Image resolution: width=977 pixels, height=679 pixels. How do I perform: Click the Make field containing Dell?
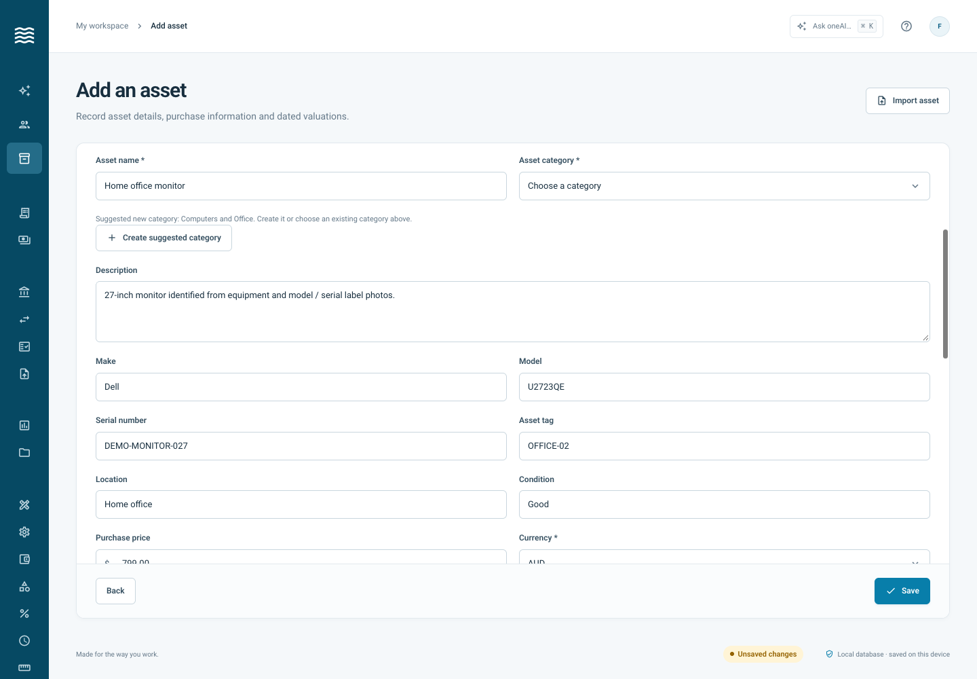point(301,387)
